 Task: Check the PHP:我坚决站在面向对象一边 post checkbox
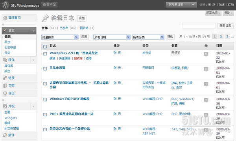45,115
